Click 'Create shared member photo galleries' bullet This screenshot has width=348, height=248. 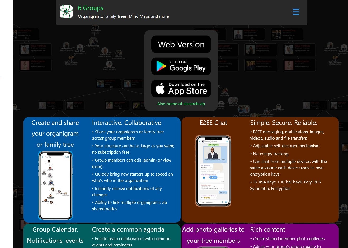[288, 239]
